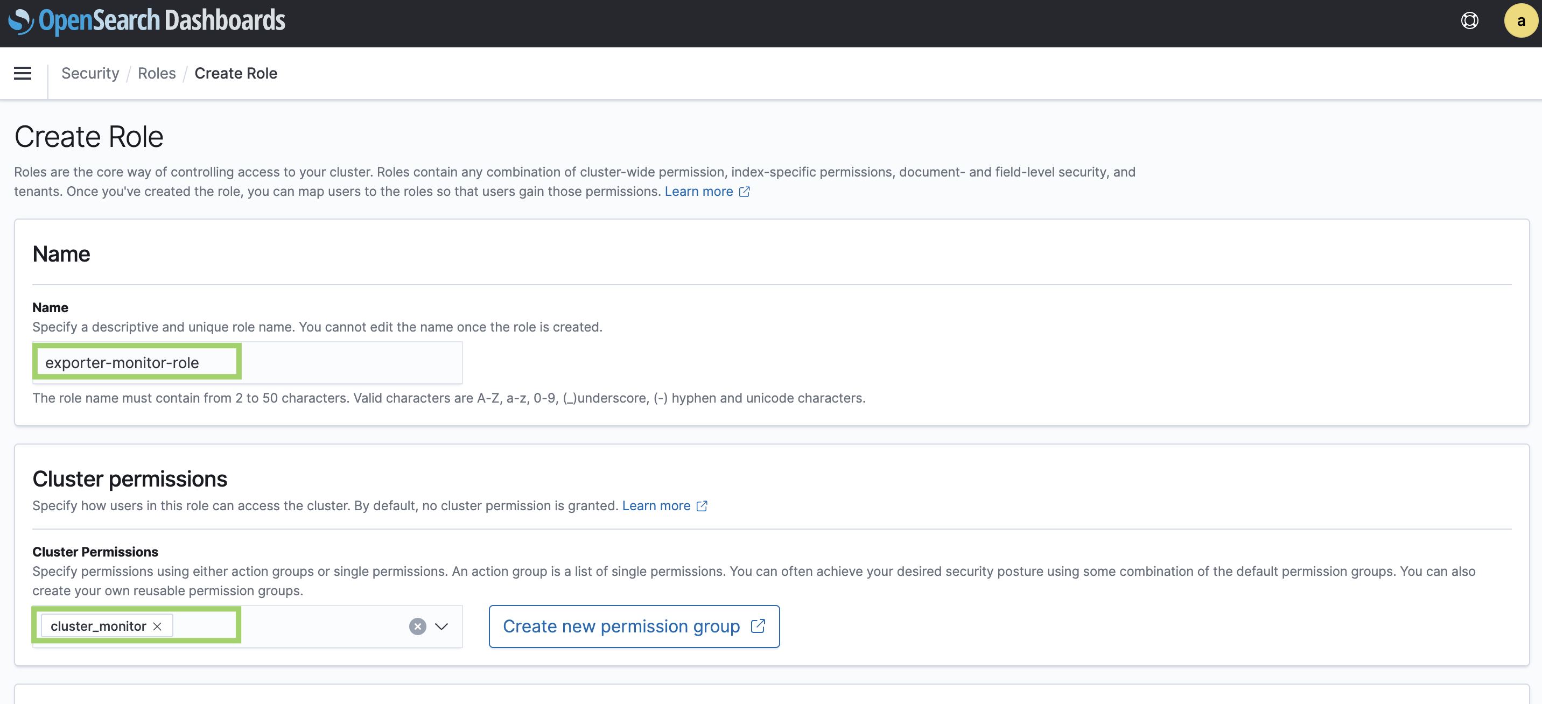This screenshot has height=704, width=1542.
Task: Click the role name input field
Action: click(x=138, y=362)
